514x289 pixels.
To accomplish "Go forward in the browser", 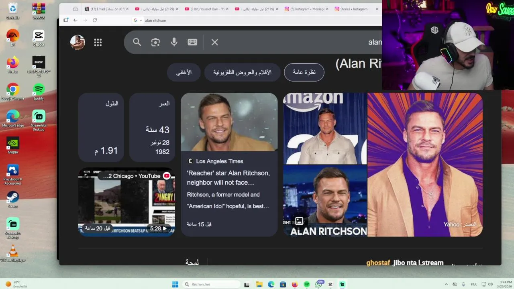I will coord(85,20).
